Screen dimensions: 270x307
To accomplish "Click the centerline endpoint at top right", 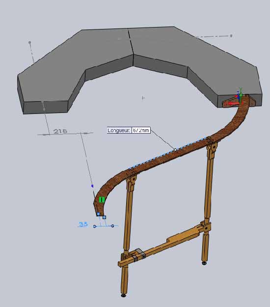I will 231,36.
